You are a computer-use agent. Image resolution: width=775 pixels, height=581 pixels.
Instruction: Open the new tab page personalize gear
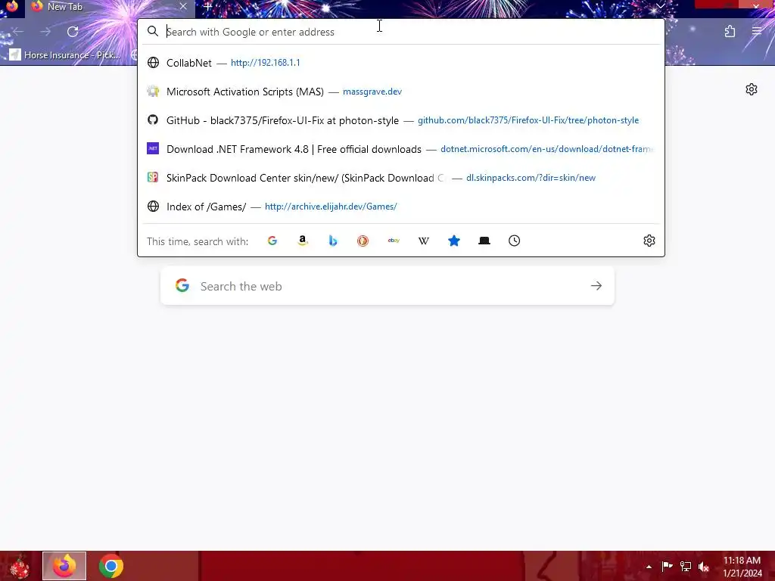pos(752,89)
